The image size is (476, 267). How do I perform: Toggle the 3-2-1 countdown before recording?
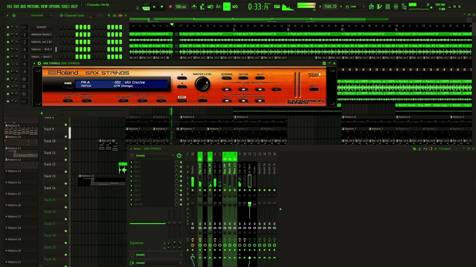[219, 7]
